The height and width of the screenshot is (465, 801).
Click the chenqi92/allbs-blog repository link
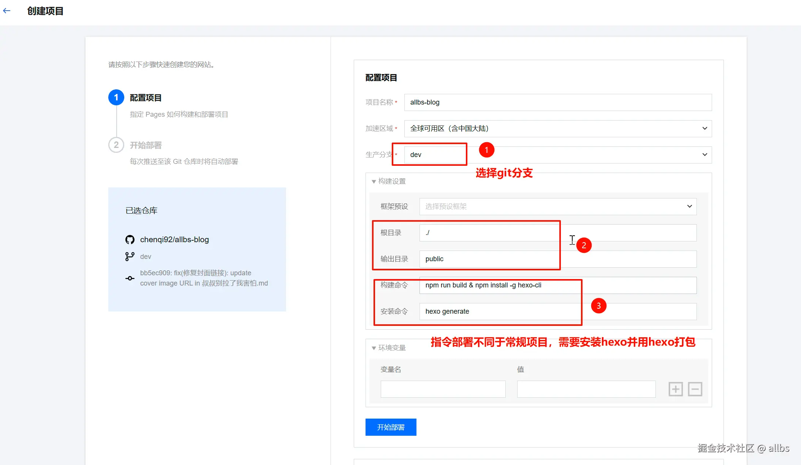coord(174,240)
